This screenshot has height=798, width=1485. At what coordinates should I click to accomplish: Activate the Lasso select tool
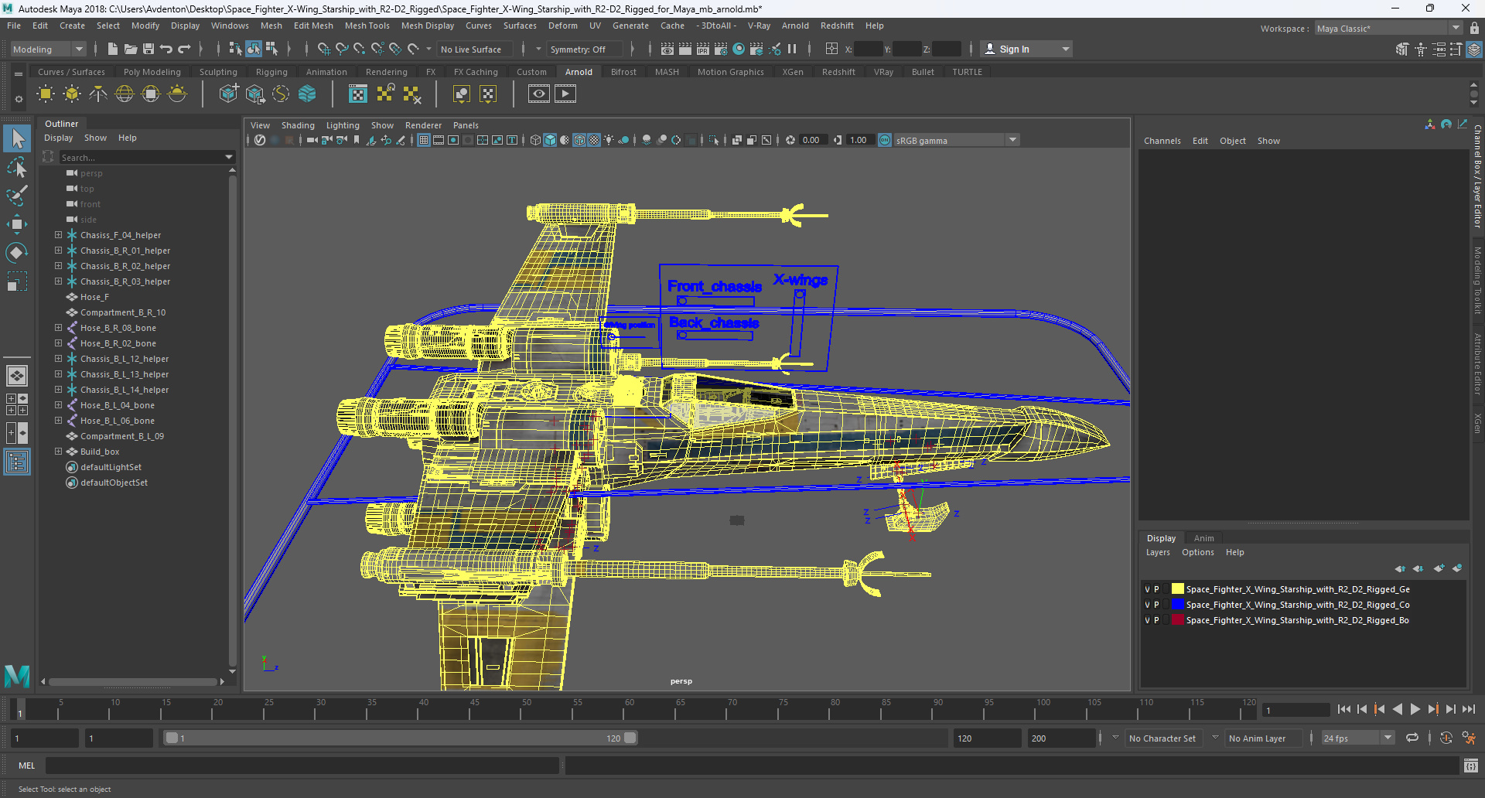[17, 167]
